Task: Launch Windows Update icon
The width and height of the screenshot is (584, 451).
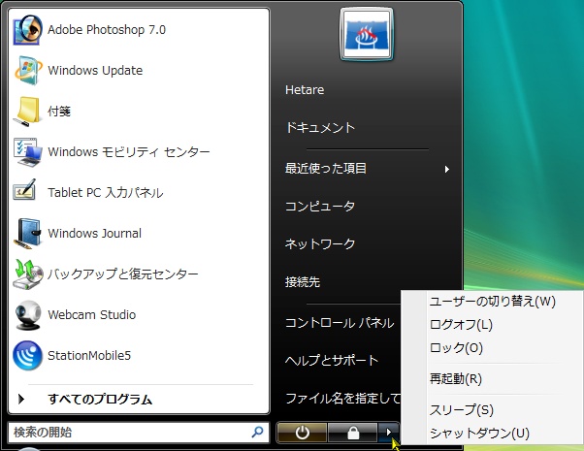Action: click(x=28, y=71)
